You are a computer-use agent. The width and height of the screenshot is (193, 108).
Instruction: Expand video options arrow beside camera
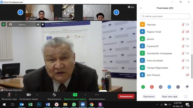[37, 95]
